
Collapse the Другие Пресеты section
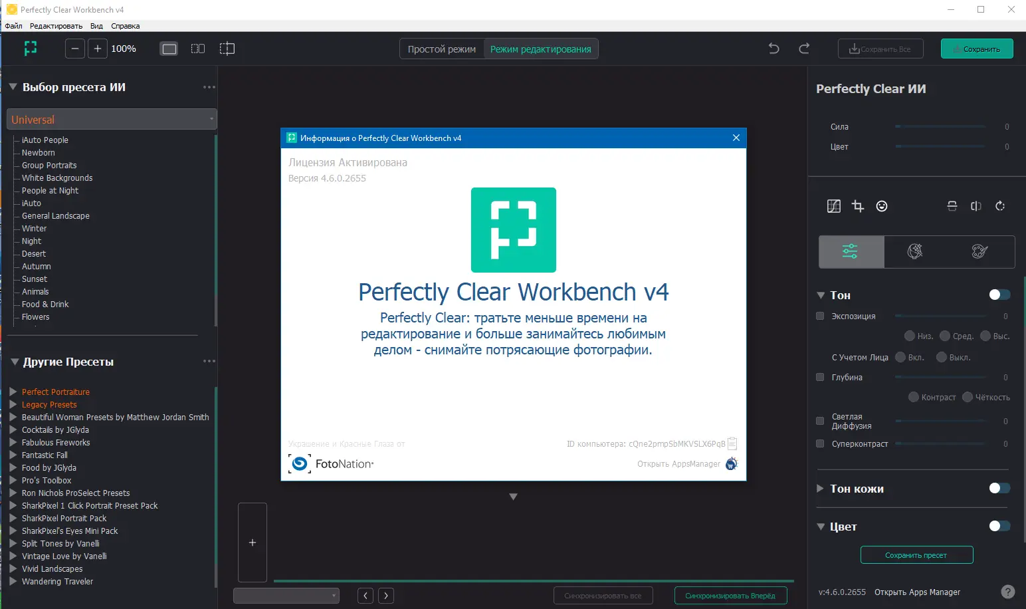(15, 362)
